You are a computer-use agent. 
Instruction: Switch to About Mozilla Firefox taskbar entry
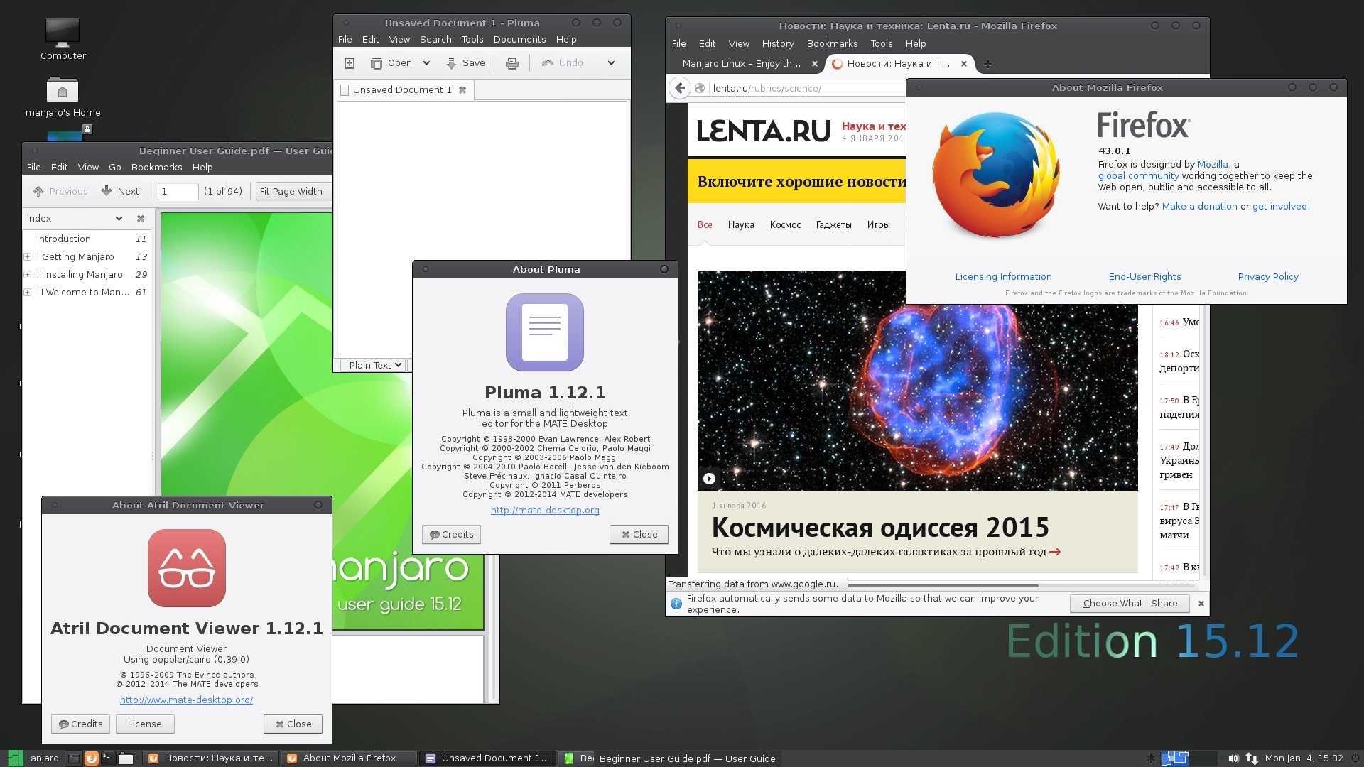tap(349, 758)
